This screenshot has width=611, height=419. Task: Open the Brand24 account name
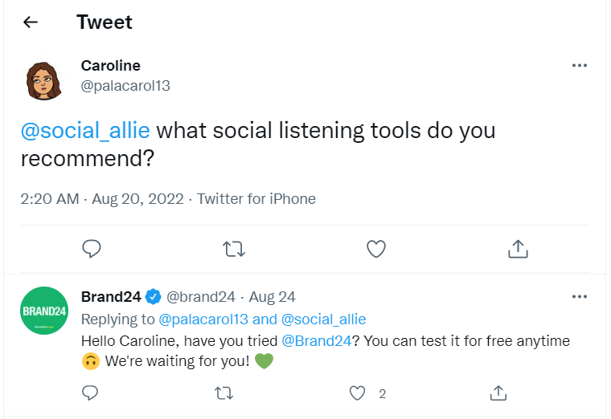(111, 297)
